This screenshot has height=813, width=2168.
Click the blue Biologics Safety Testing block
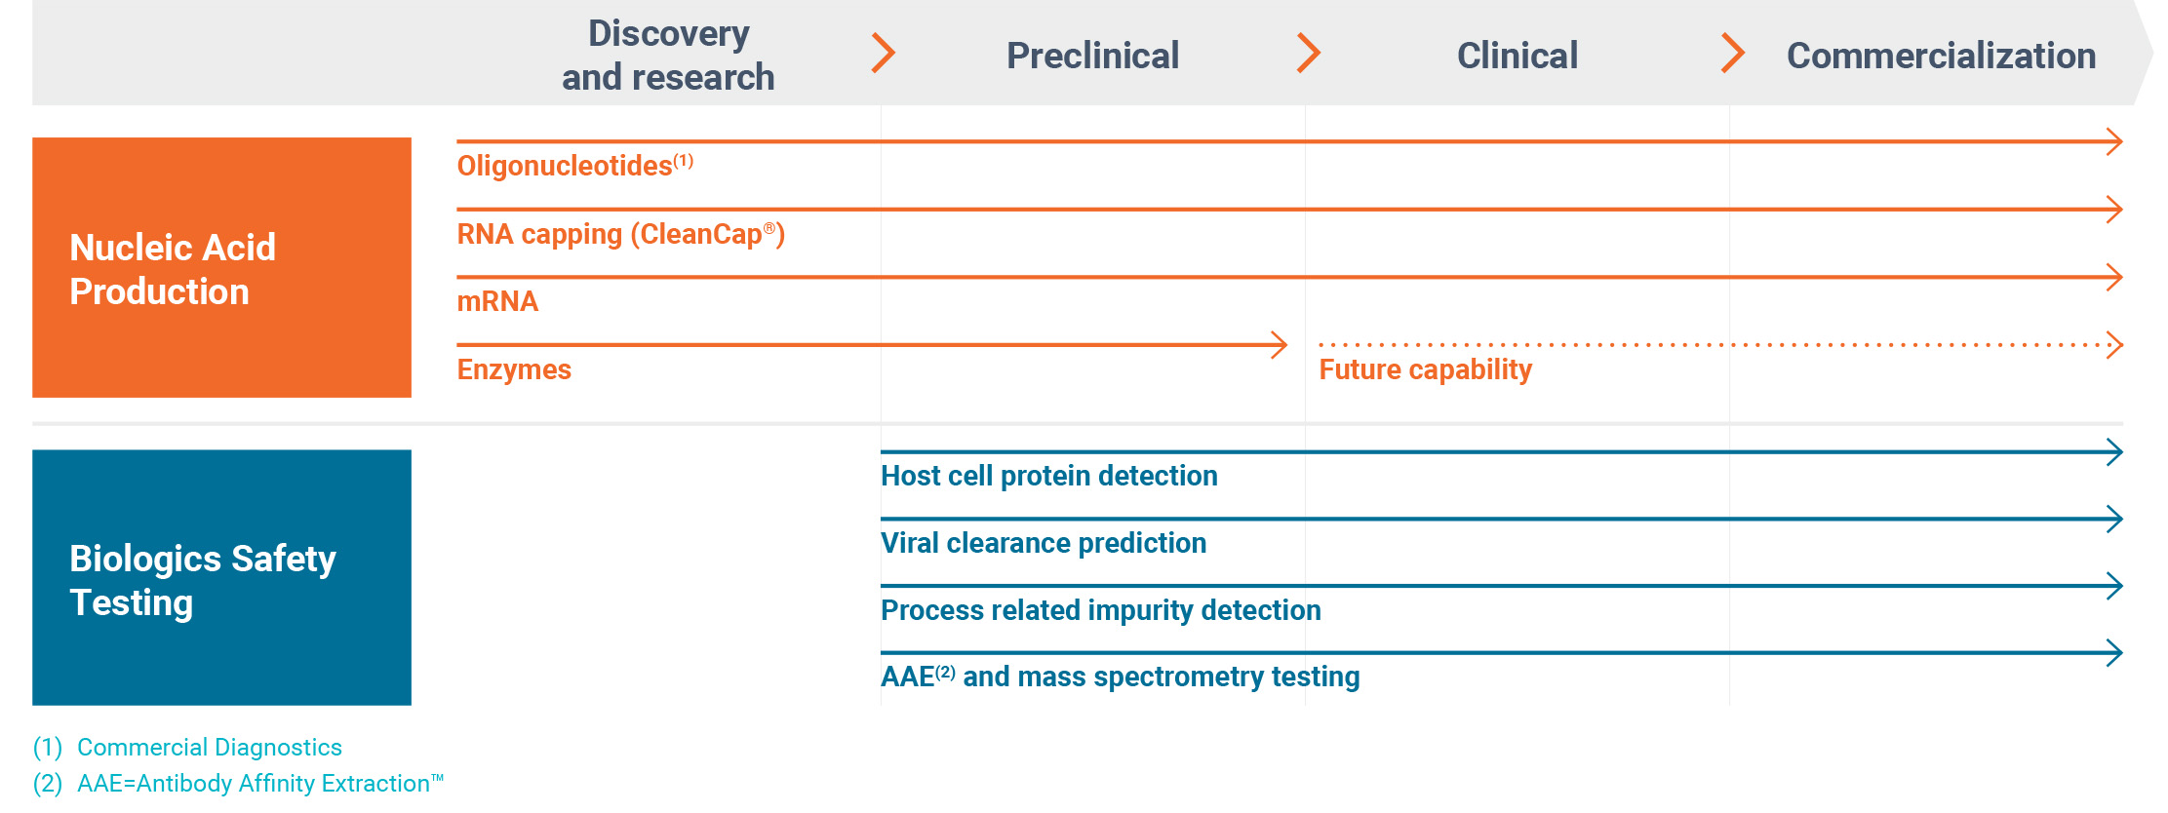(221, 578)
